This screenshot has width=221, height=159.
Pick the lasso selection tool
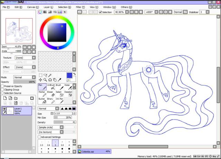[45, 75]
